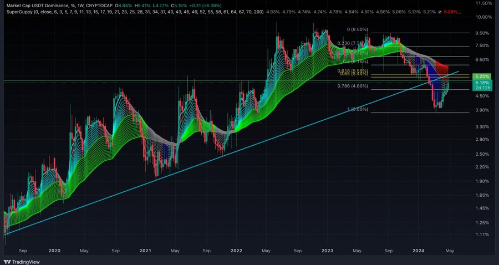
Task: Open the TradingView logo link
Action: 22,262
